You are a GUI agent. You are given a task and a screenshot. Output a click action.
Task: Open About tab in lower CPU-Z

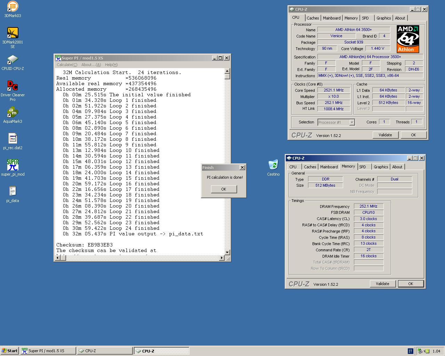[397, 167]
